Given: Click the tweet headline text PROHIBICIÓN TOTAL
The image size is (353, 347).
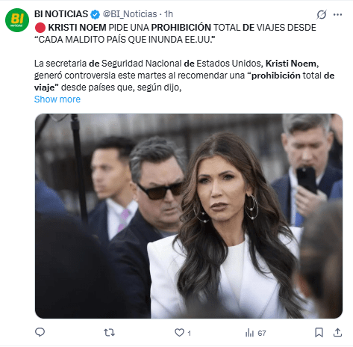Looking at the screenshot, I should click(196, 28).
